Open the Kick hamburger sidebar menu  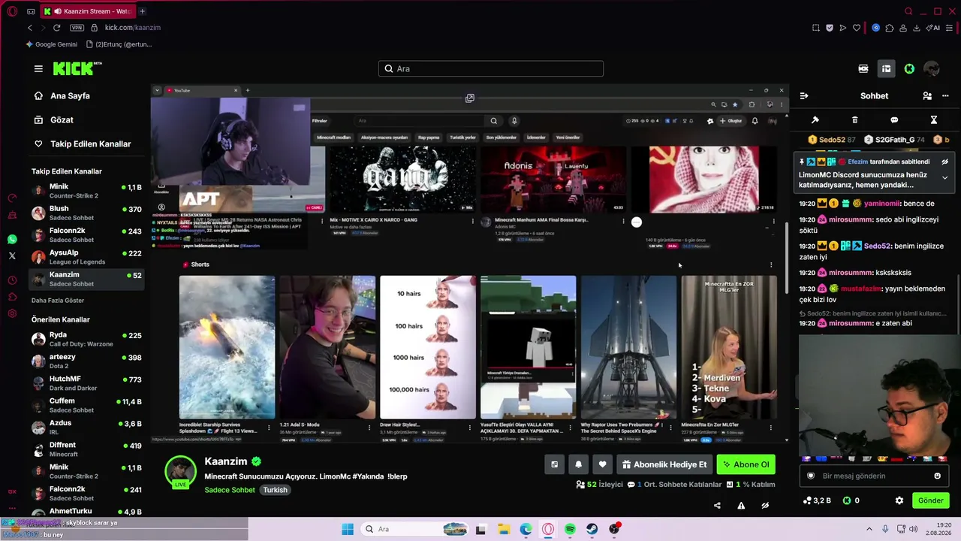pyautogui.click(x=38, y=68)
